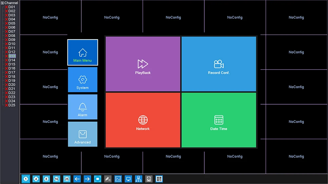Image resolution: width=328 pixels, height=184 pixels.
Task: Click the monitor display icon
Action: pos(128,179)
